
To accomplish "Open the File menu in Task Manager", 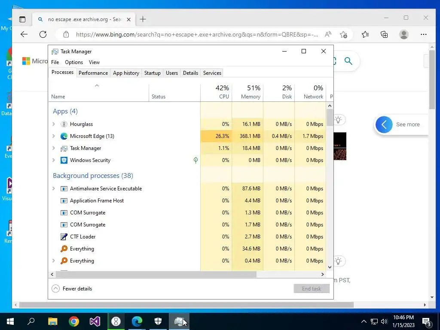I will point(55,62).
